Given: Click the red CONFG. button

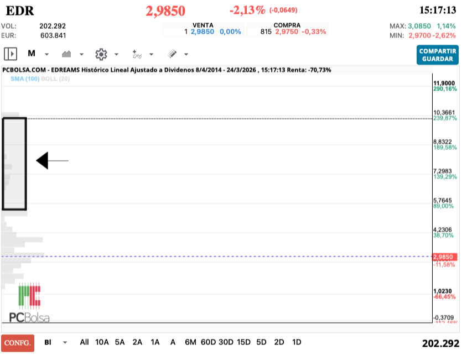Looking at the screenshot, I should [x=18, y=343].
